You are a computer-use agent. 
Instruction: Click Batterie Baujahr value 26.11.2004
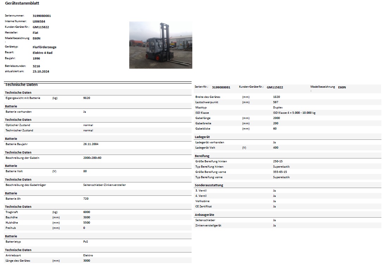[91, 144]
